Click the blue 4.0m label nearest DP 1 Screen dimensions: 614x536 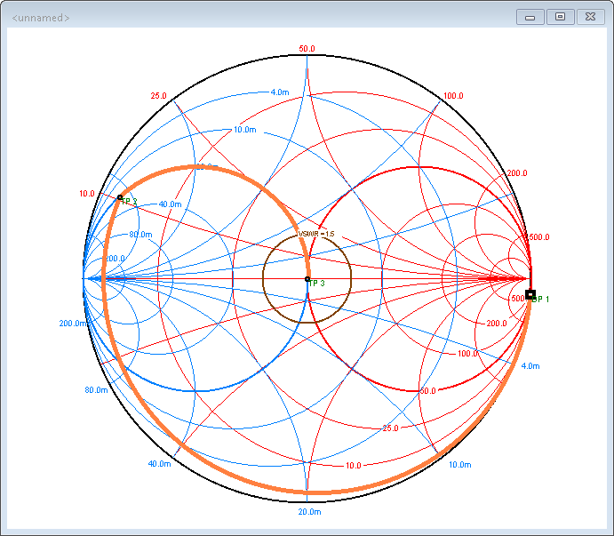[530, 366]
